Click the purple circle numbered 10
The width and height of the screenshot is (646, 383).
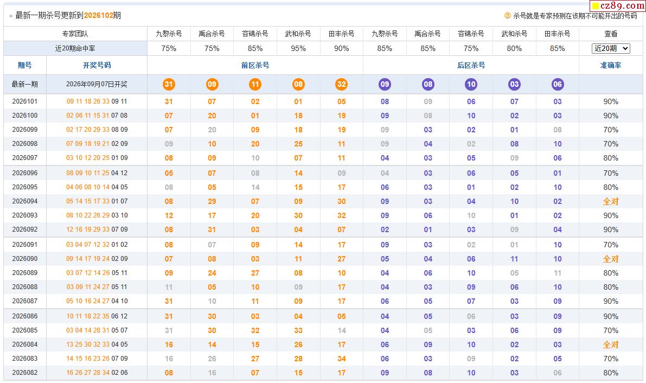471,84
